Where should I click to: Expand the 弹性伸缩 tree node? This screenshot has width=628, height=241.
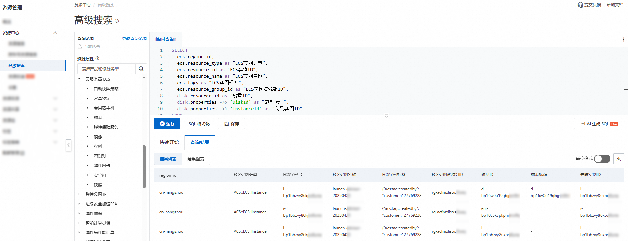(79, 213)
